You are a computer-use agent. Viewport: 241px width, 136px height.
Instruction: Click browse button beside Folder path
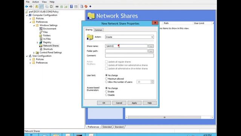click(x=151, y=51)
